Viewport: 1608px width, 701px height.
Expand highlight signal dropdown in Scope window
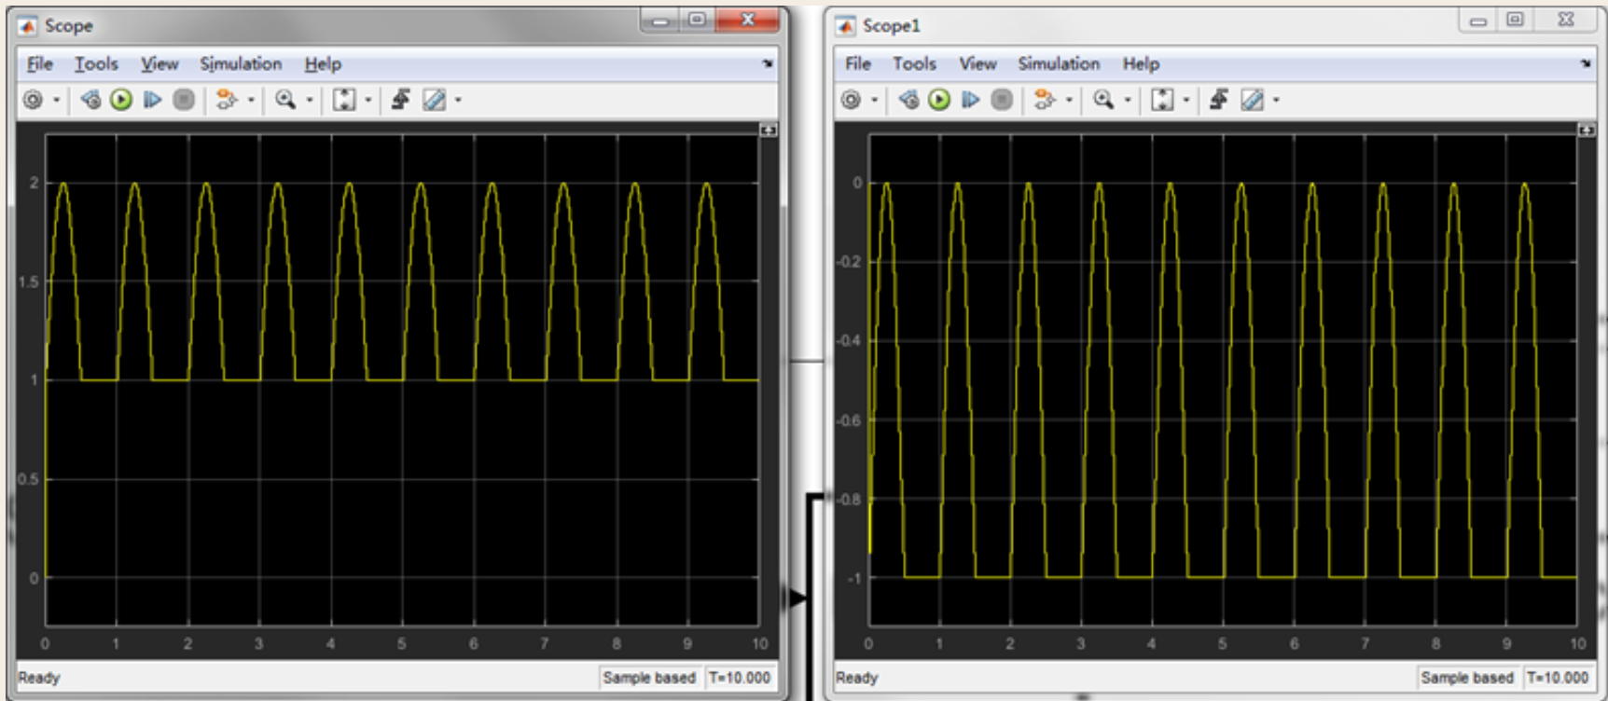click(x=251, y=100)
